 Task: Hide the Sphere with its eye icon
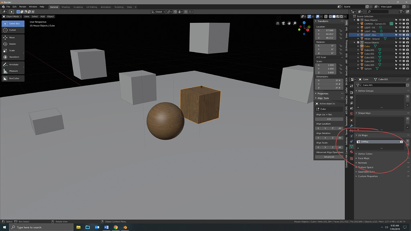click(400, 69)
